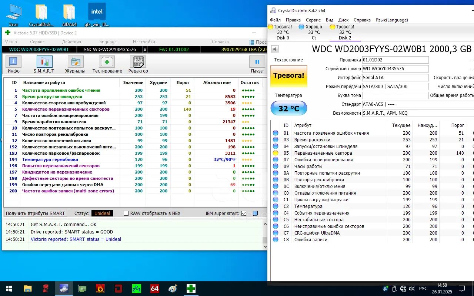The height and width of the screenshot is (296, 474).
Task: Click the Интерфейс Serial ATA field
Action: [x=395, y=78]
